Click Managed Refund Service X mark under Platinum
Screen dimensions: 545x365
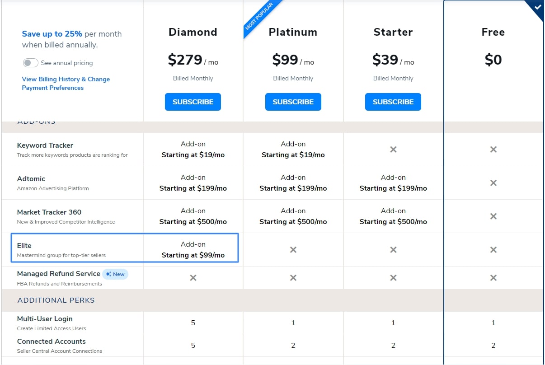click(293, 278)
